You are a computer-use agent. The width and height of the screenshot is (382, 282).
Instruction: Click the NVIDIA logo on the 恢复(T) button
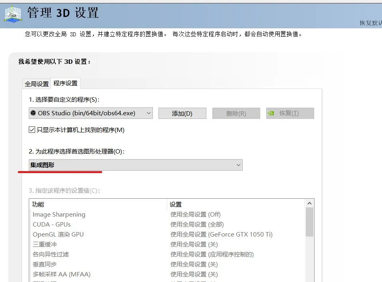click(x=271, y=113)
